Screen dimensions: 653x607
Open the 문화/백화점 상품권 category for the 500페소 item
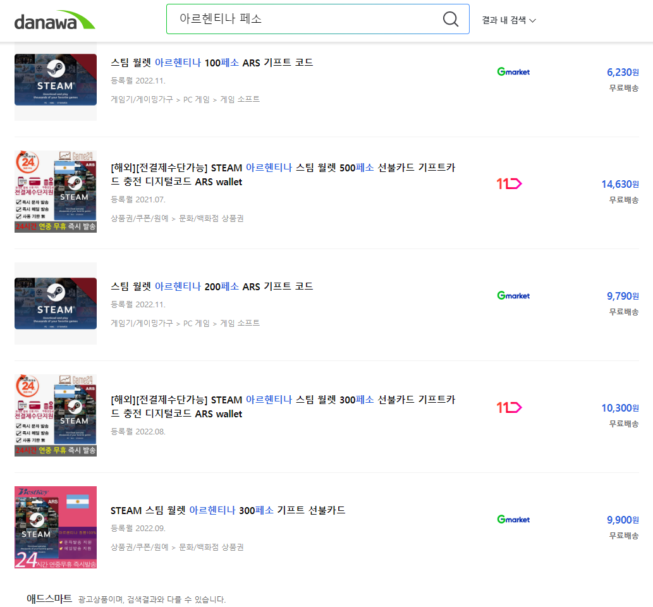click(x=211, y=218)
